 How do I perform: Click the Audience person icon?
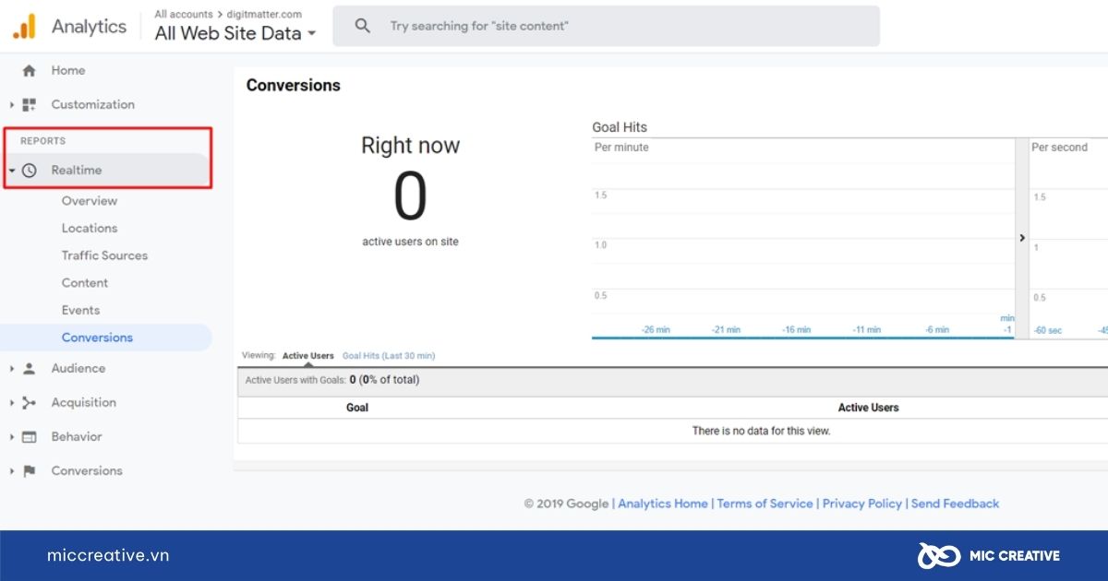29,368
